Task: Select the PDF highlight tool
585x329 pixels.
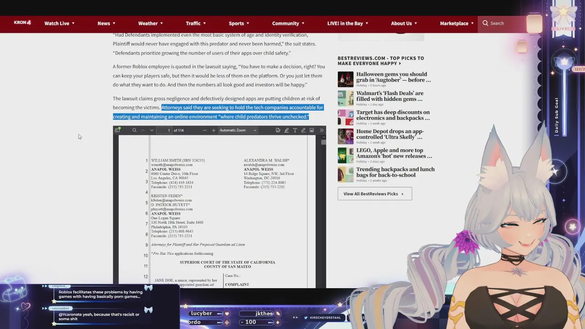Action: (287, 130)
